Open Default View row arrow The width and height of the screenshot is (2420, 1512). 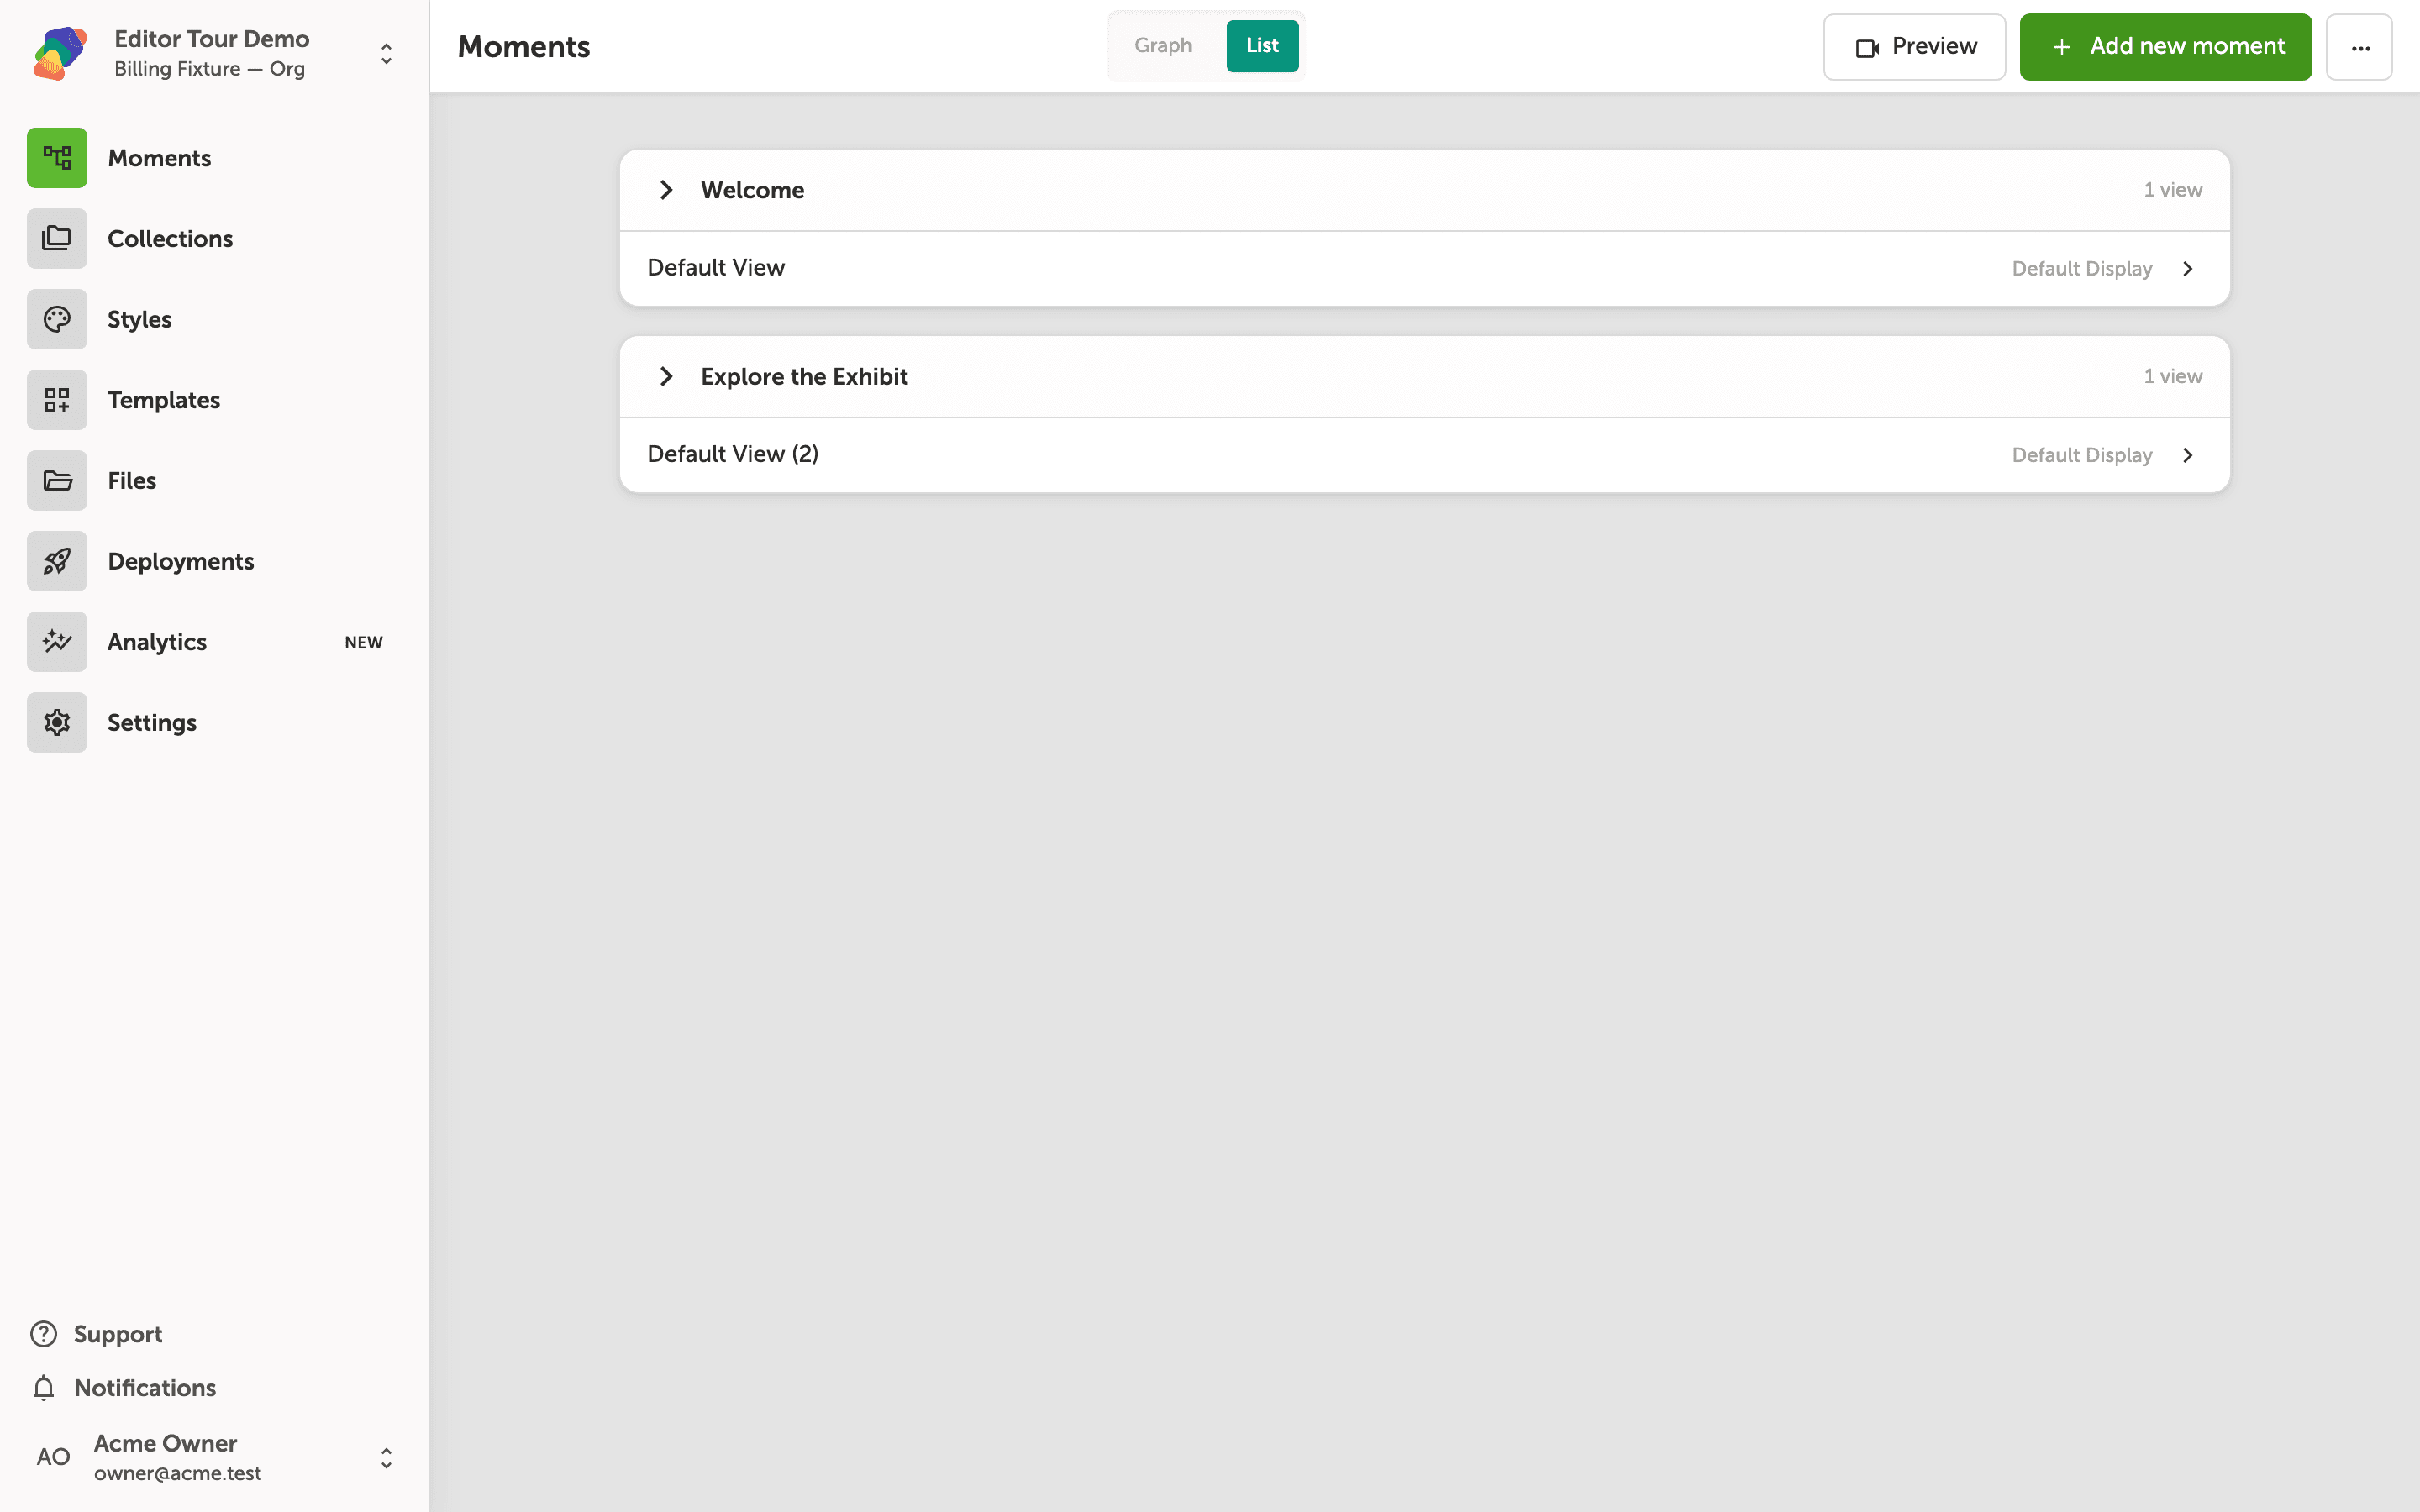pos(2188,269)
